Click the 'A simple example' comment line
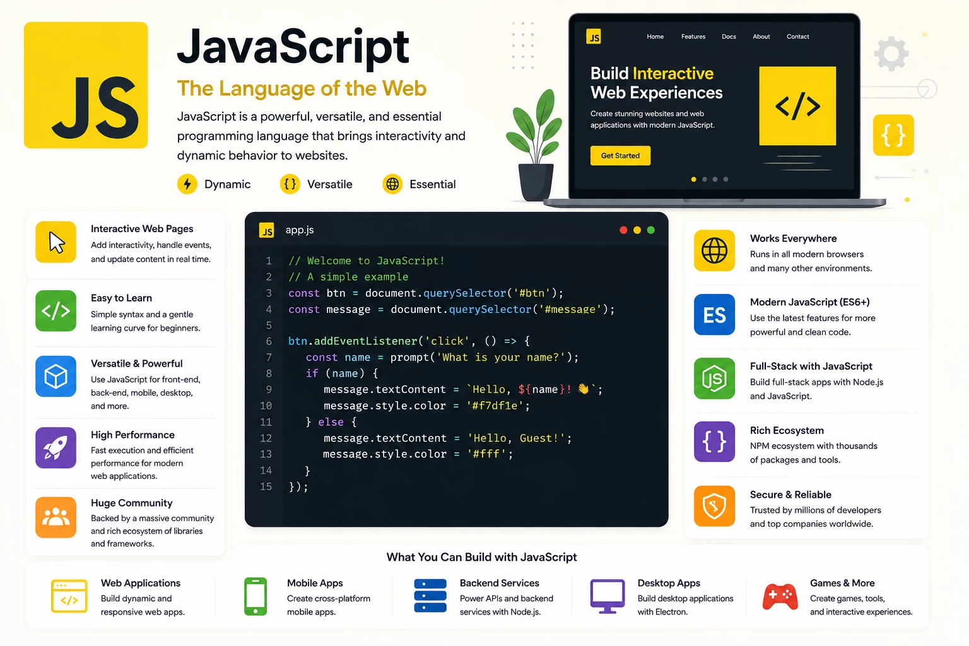This screenshot has height=646, width=969. click(x=348, y=277)
